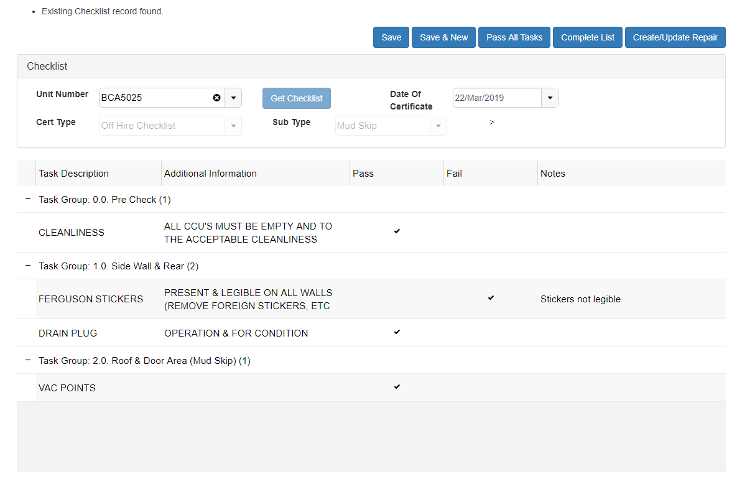The image size is (737, 479).
Task: Click Pass All Tasks button
Action: tap(514, 37)
